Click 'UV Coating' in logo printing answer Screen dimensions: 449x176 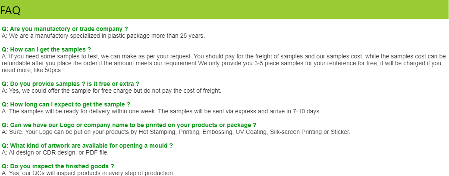click(x=251, y=132)
